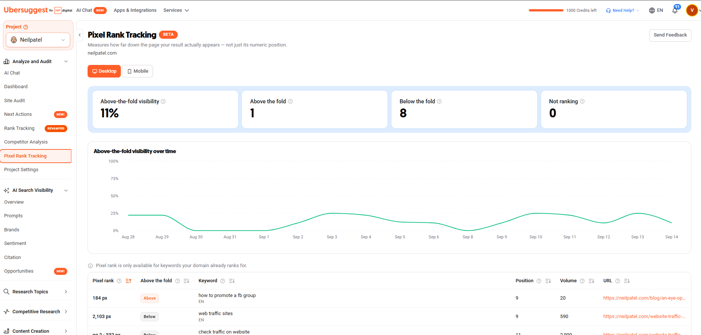701x335 pixels.
Task: Click Not ranking info icon
Action: point(582,101)
